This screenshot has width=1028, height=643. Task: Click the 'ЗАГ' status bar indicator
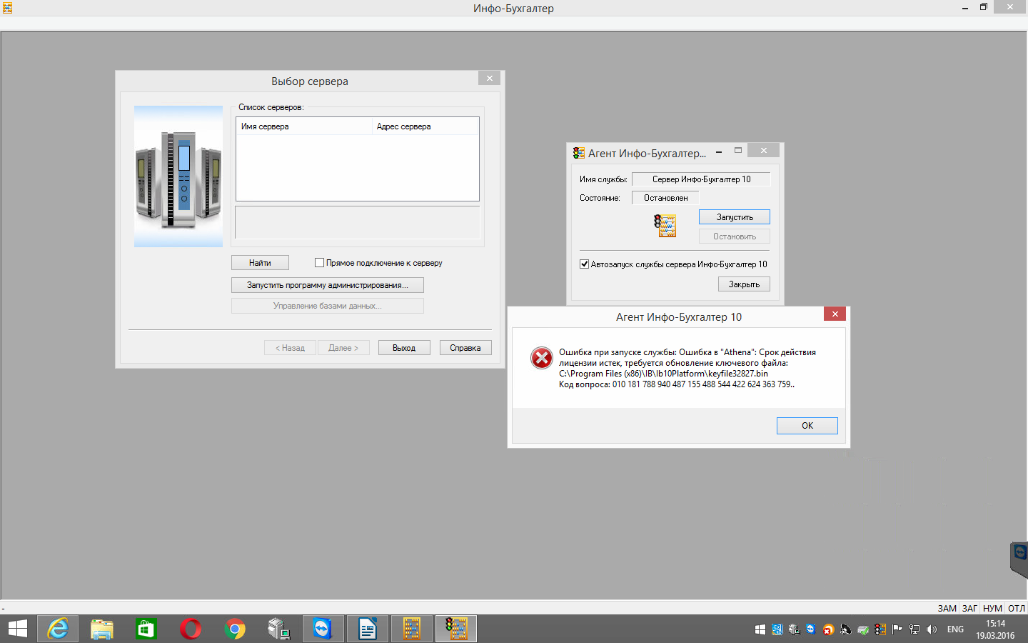969,609
